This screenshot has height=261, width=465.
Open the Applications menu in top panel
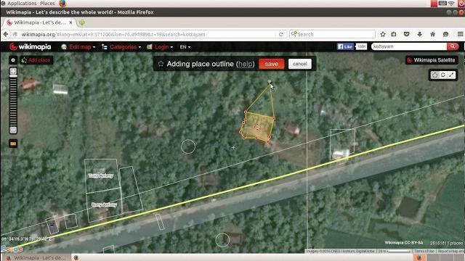pyautogui.click(x=22, y=3)
